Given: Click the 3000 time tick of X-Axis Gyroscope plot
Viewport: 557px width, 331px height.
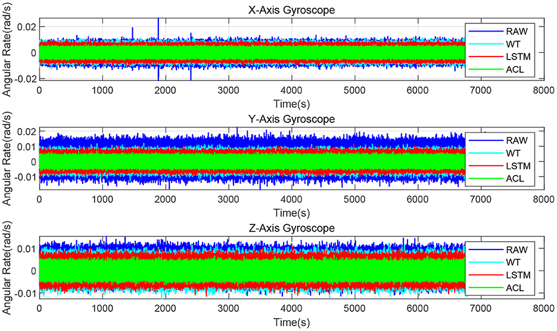Looking at the screenshot, I should [x=228, y=90].
